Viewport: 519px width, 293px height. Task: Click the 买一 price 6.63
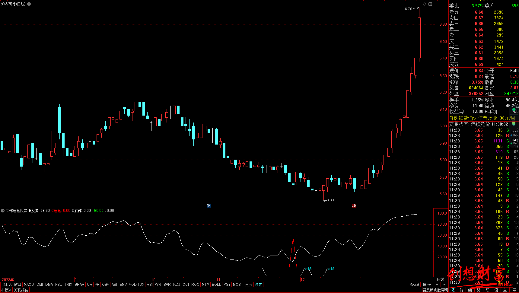(479, 42)
